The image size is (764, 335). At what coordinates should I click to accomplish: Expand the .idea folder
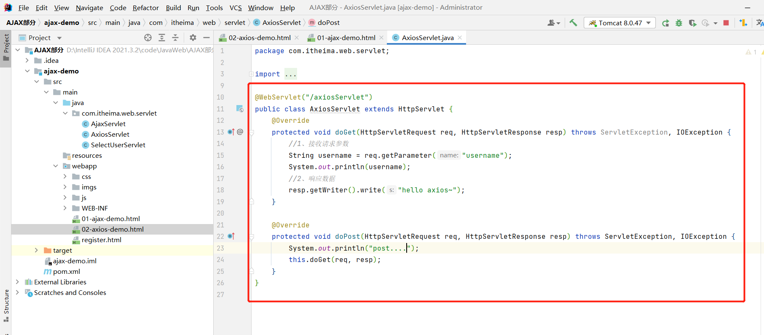click(x=27, y=60)
